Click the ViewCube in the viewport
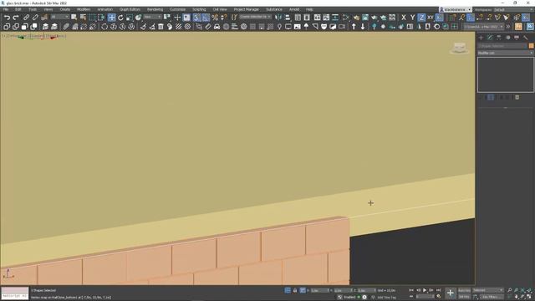This screenshot has width=535, height=301. coord(459,48)
